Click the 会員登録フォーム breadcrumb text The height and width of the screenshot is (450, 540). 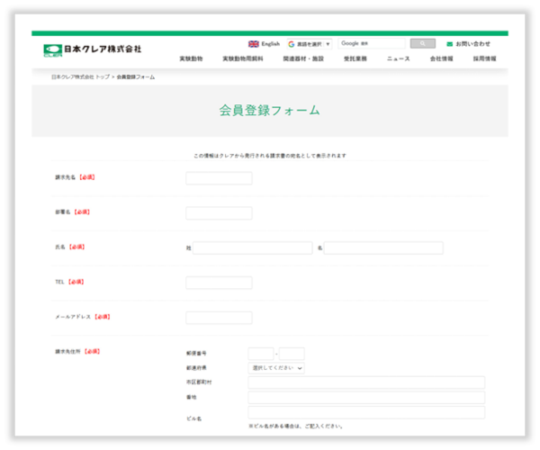136,77
